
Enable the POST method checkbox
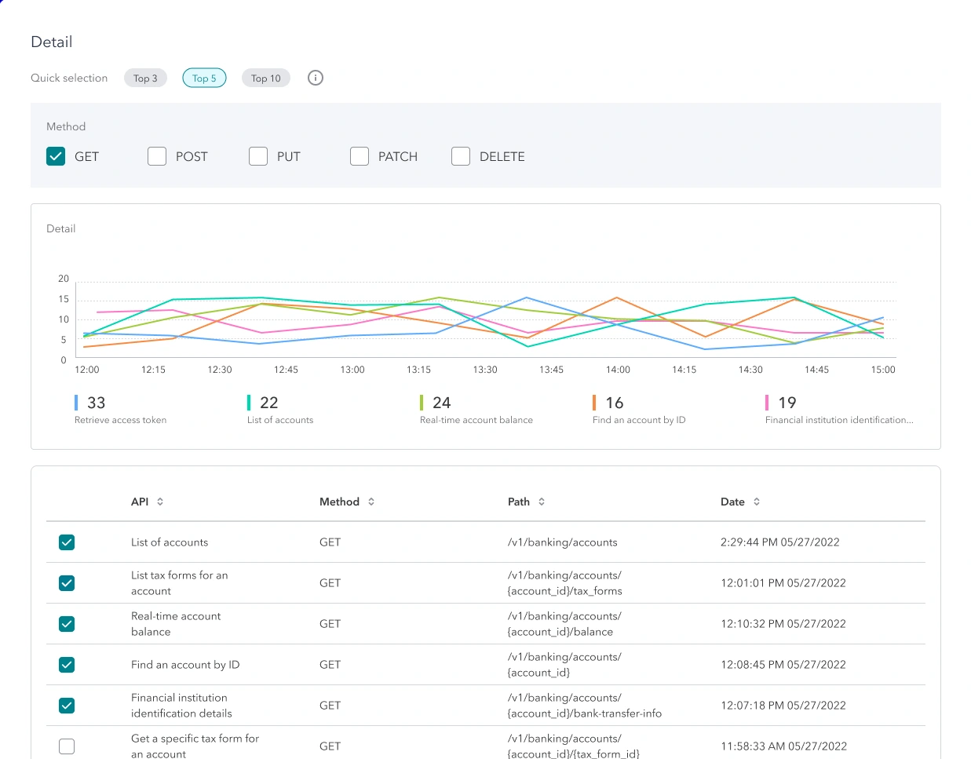[x=157, y=156]
